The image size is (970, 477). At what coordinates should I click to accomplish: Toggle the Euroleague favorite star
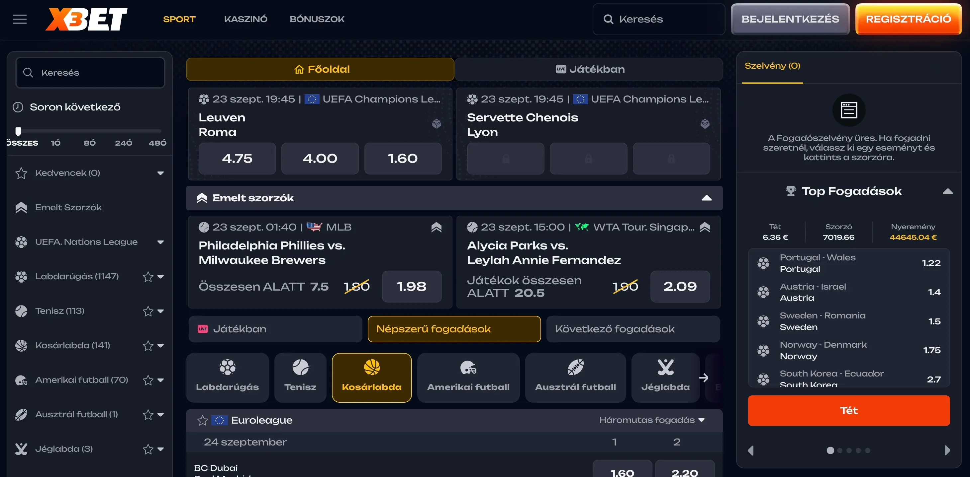point(203,420)
